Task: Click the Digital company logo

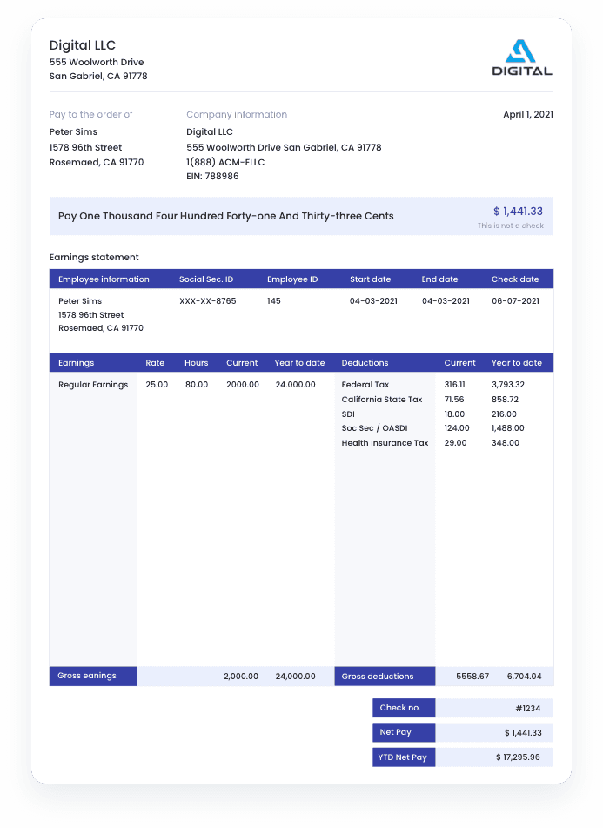Action: click(x=522, y=58)
